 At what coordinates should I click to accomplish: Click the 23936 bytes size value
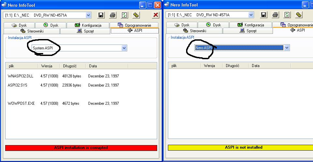click(72, 85)
